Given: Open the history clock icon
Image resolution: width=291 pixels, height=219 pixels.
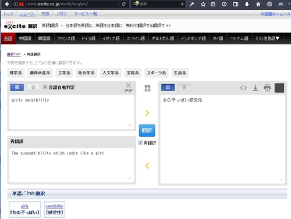Looking at the screenshot, I should point(224,4).
